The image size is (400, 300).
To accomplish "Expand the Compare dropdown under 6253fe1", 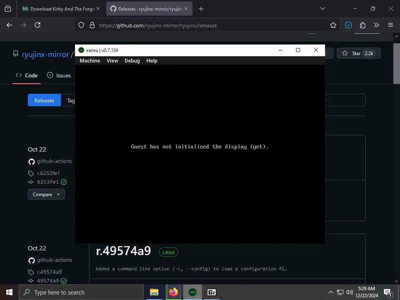I will 46,195.
